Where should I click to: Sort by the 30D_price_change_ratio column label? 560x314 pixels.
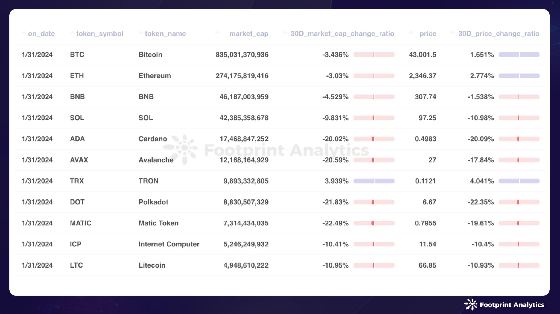(499, 34)
